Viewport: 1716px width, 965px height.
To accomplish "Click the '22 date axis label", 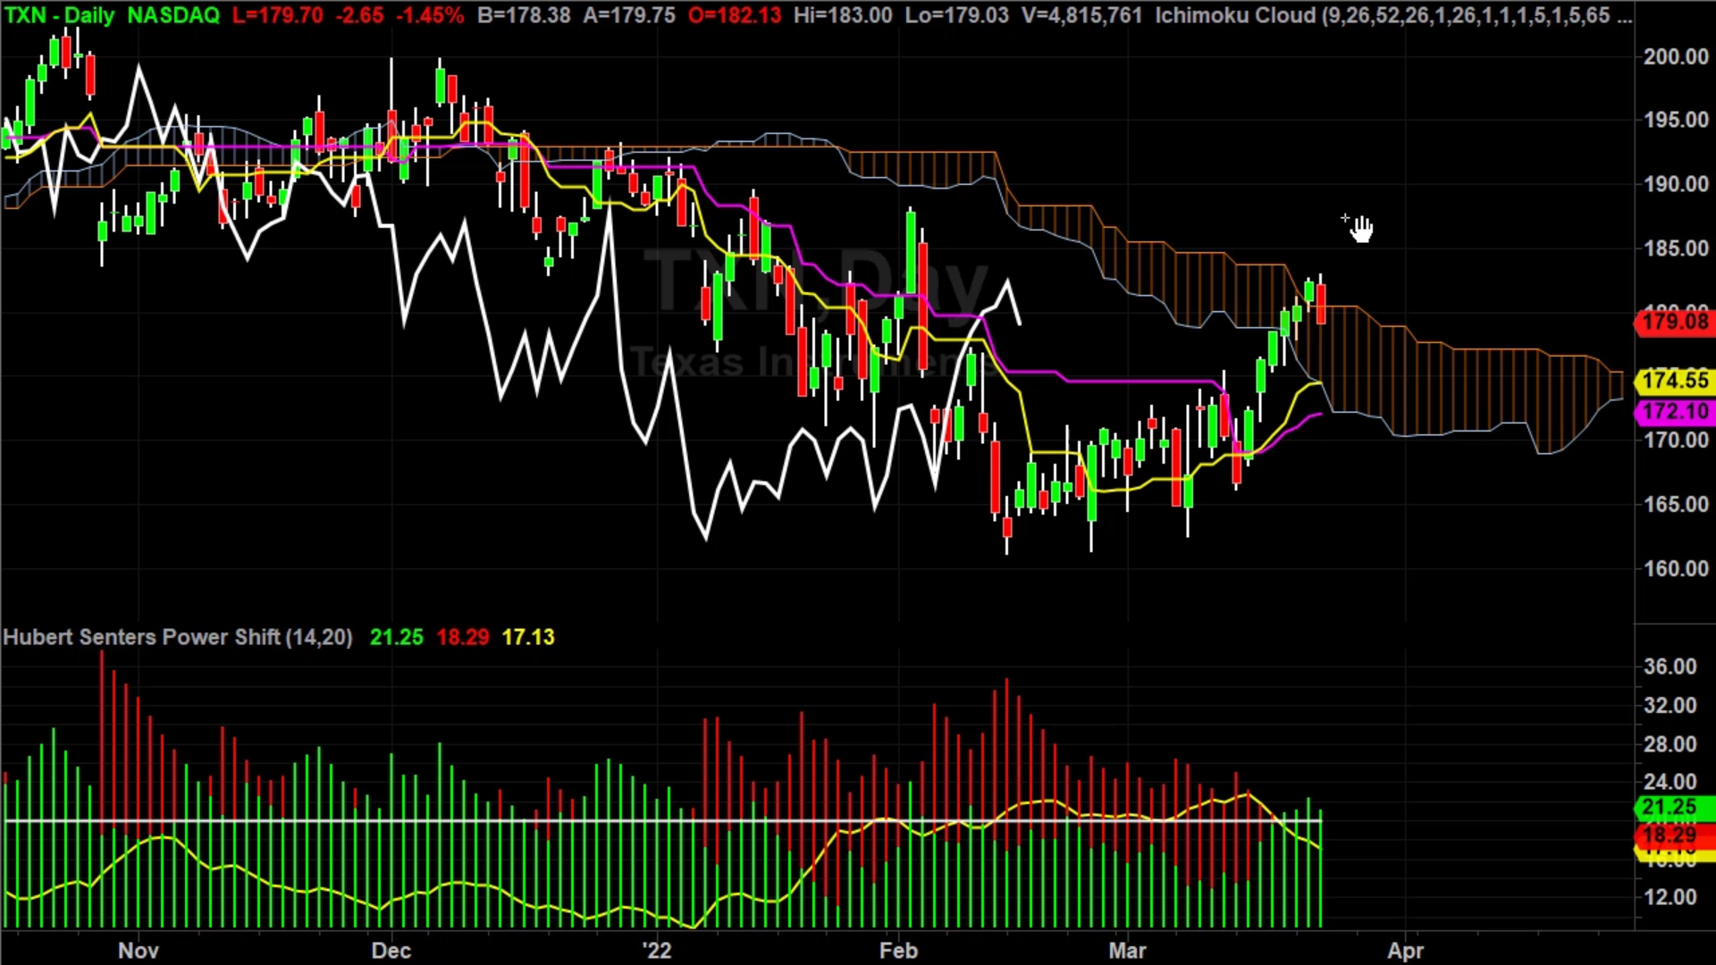I will pyautogui.click(x=657, y=950).
